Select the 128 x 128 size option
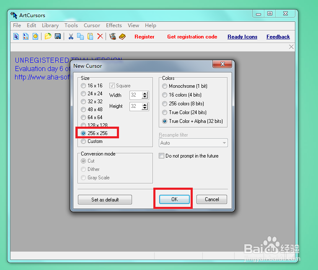318x270 pixels. 94,125
